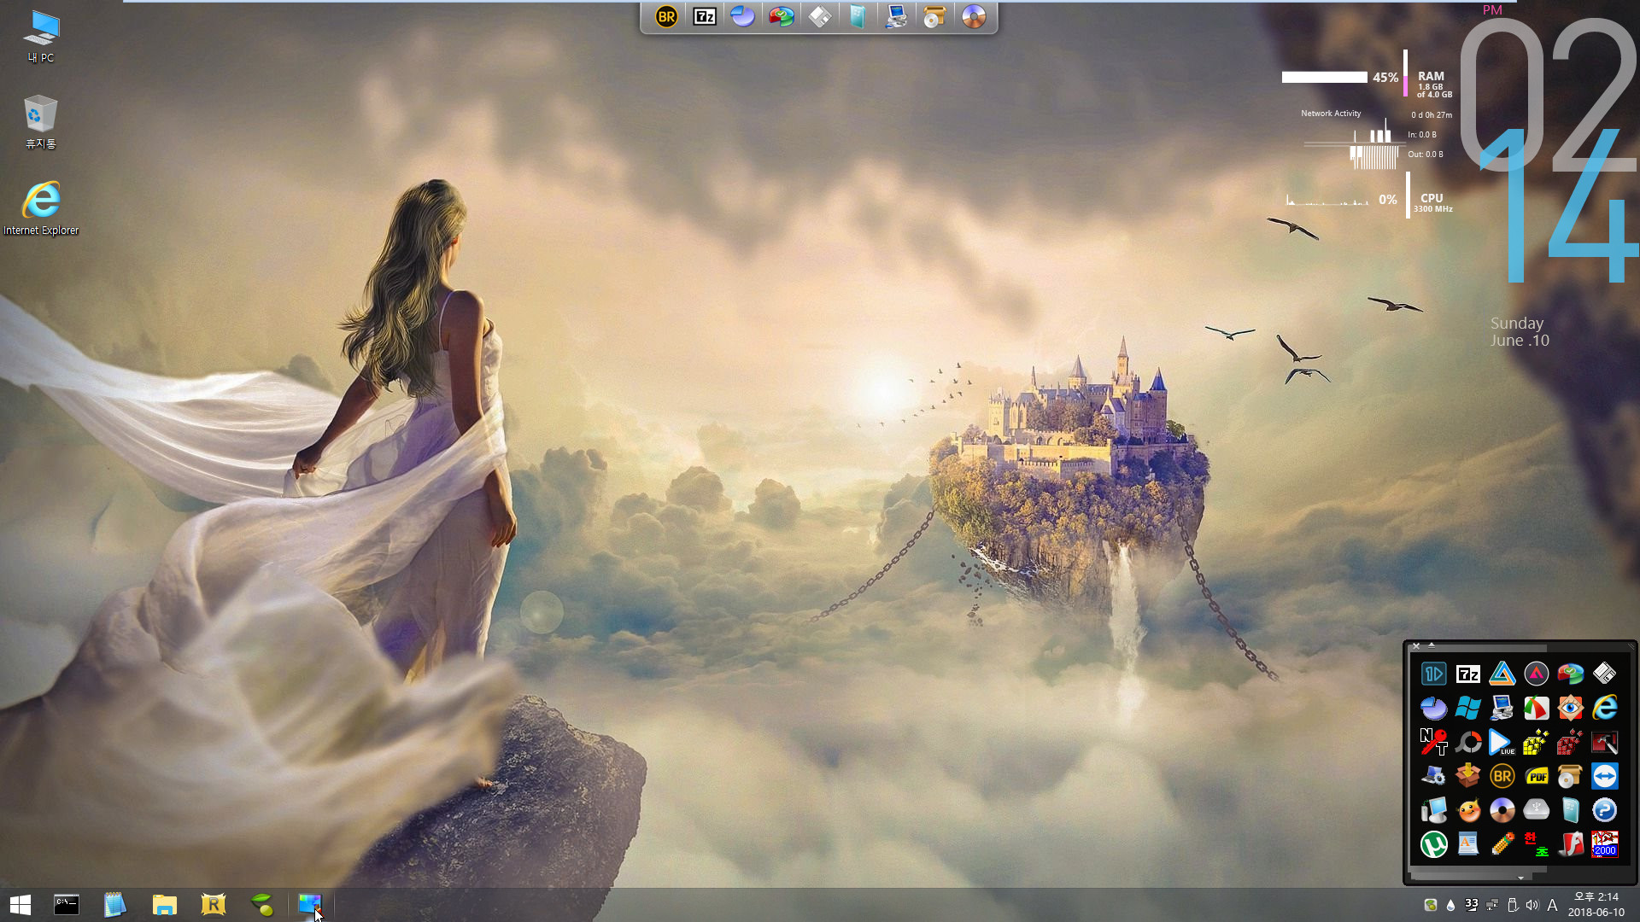Viewport: 1640px width, 922px height.
Task: Open the red-green Korean text icon
Action: tap(1537, 844)
